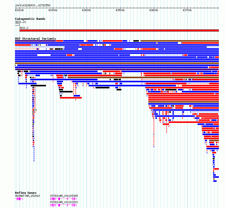The width and height of the screenshot is (226, 208).
Task: Select the red 8p11.1 cytogenetic band
Action: coord(119,30)
